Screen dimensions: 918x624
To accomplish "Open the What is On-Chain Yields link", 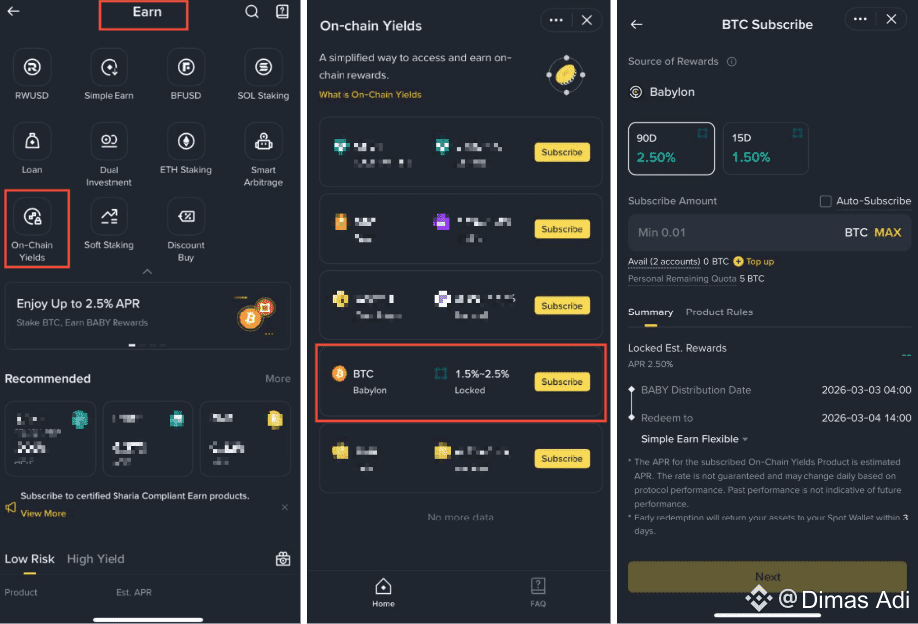I will (x=369, y=95).
